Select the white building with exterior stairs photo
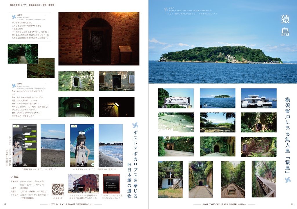Image resolution: width=297 pixels, height=209 pixels. click(x=171, y=180)
